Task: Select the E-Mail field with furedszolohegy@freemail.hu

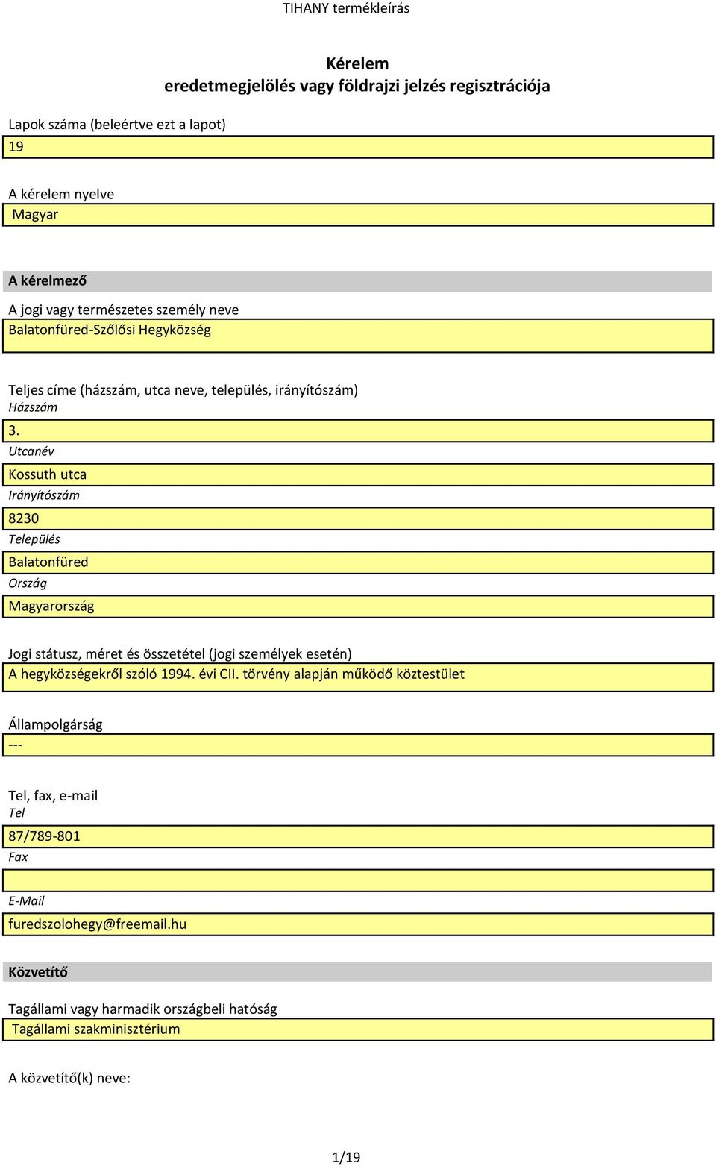Action: tap(358, 924)
